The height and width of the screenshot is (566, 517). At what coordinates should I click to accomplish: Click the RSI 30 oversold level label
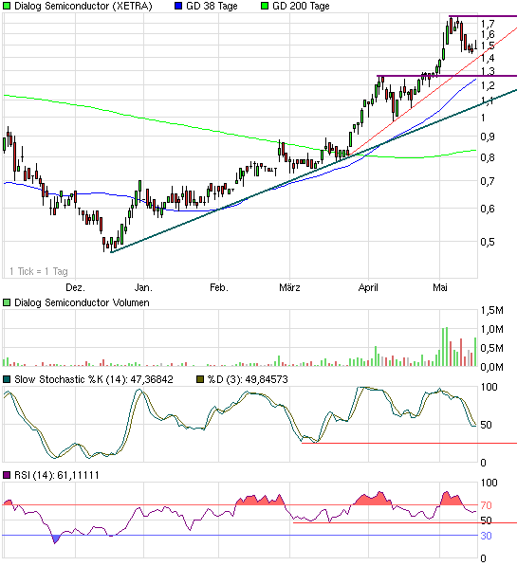coord(487,536)
